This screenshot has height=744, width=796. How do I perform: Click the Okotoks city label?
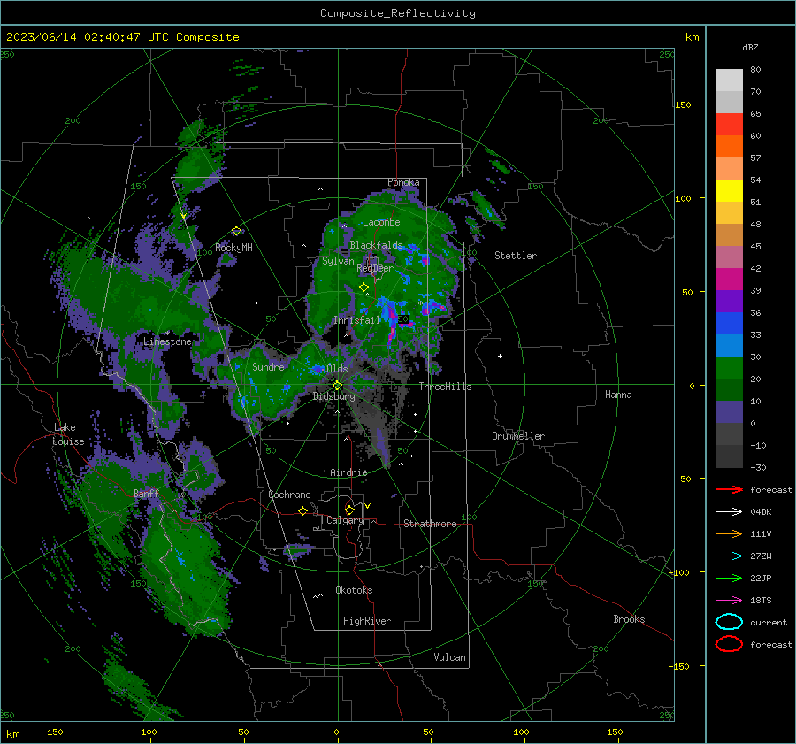pyautogui.click(x=354, y=590)
